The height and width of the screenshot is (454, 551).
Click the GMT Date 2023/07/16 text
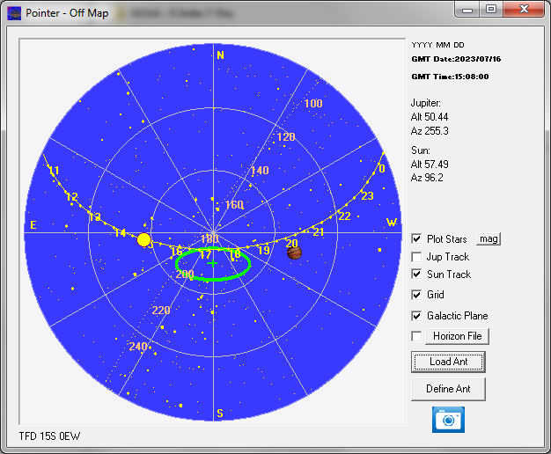pyautogui.click(x=456, y=59)
